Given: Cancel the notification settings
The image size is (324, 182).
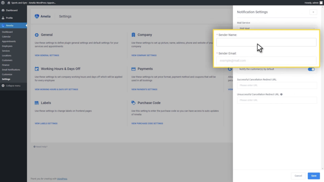Looking at the screenshot, I should (x=298, y=176).
